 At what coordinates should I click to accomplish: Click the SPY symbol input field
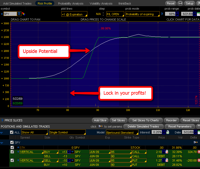pyautogui.click(x=10, y=14)
